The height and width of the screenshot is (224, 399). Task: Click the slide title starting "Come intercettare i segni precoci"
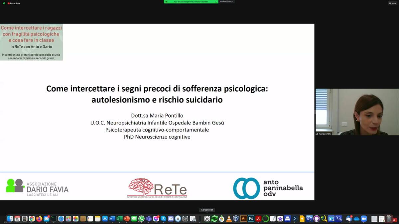point(157,94)
